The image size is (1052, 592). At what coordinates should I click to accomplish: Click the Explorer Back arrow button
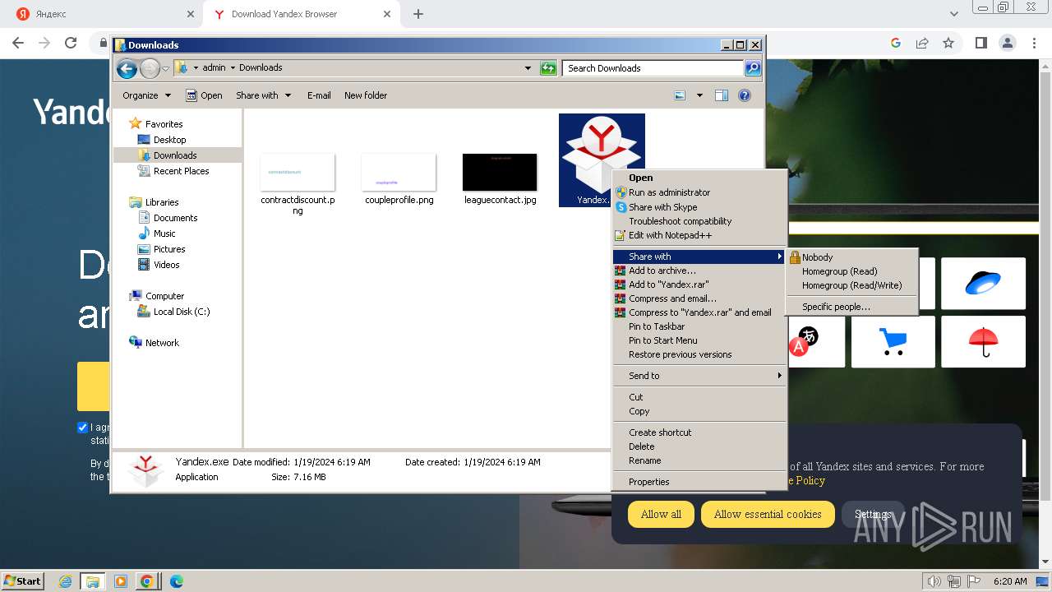coord(126,68)
